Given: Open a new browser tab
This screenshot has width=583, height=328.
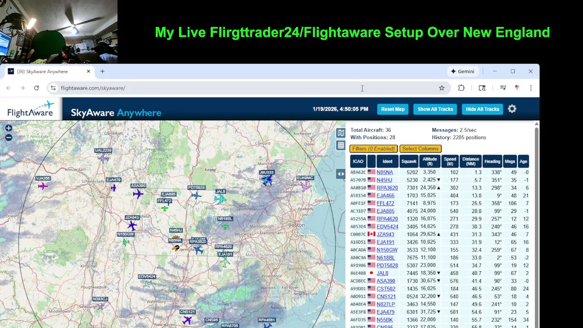Looking at the screenshot, I should (102, 72).
